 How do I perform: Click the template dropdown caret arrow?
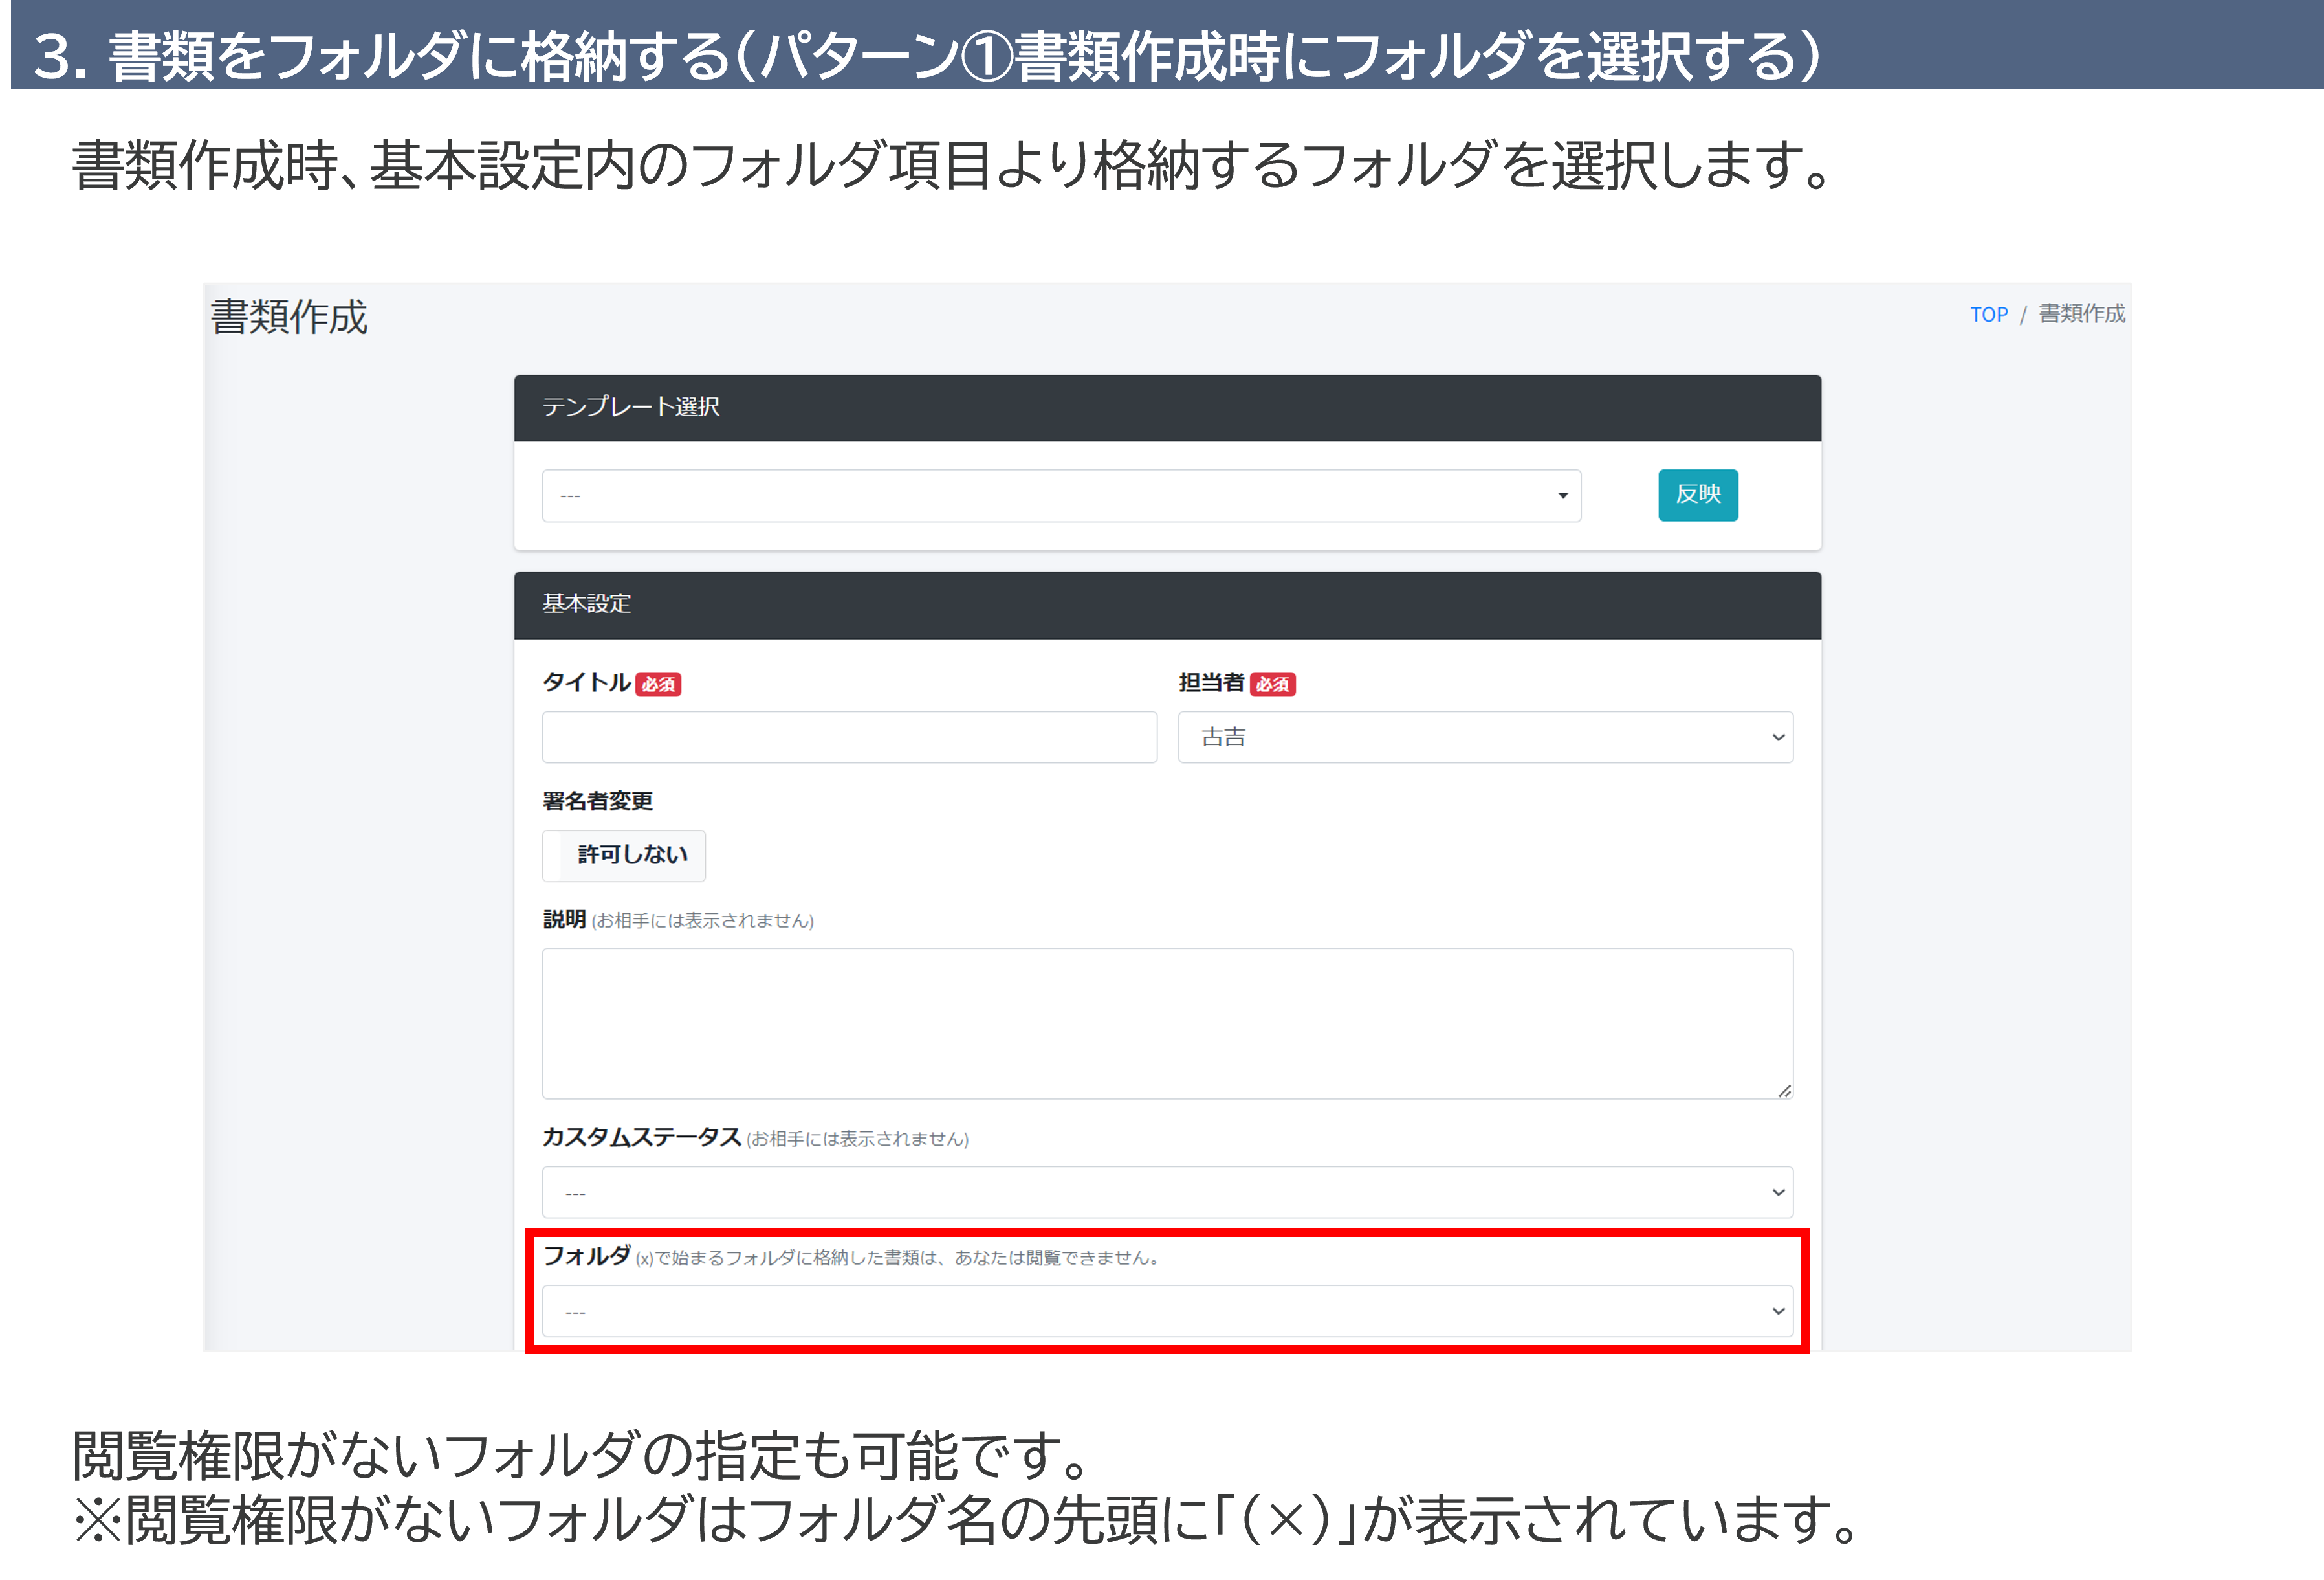pos(1562,495)
